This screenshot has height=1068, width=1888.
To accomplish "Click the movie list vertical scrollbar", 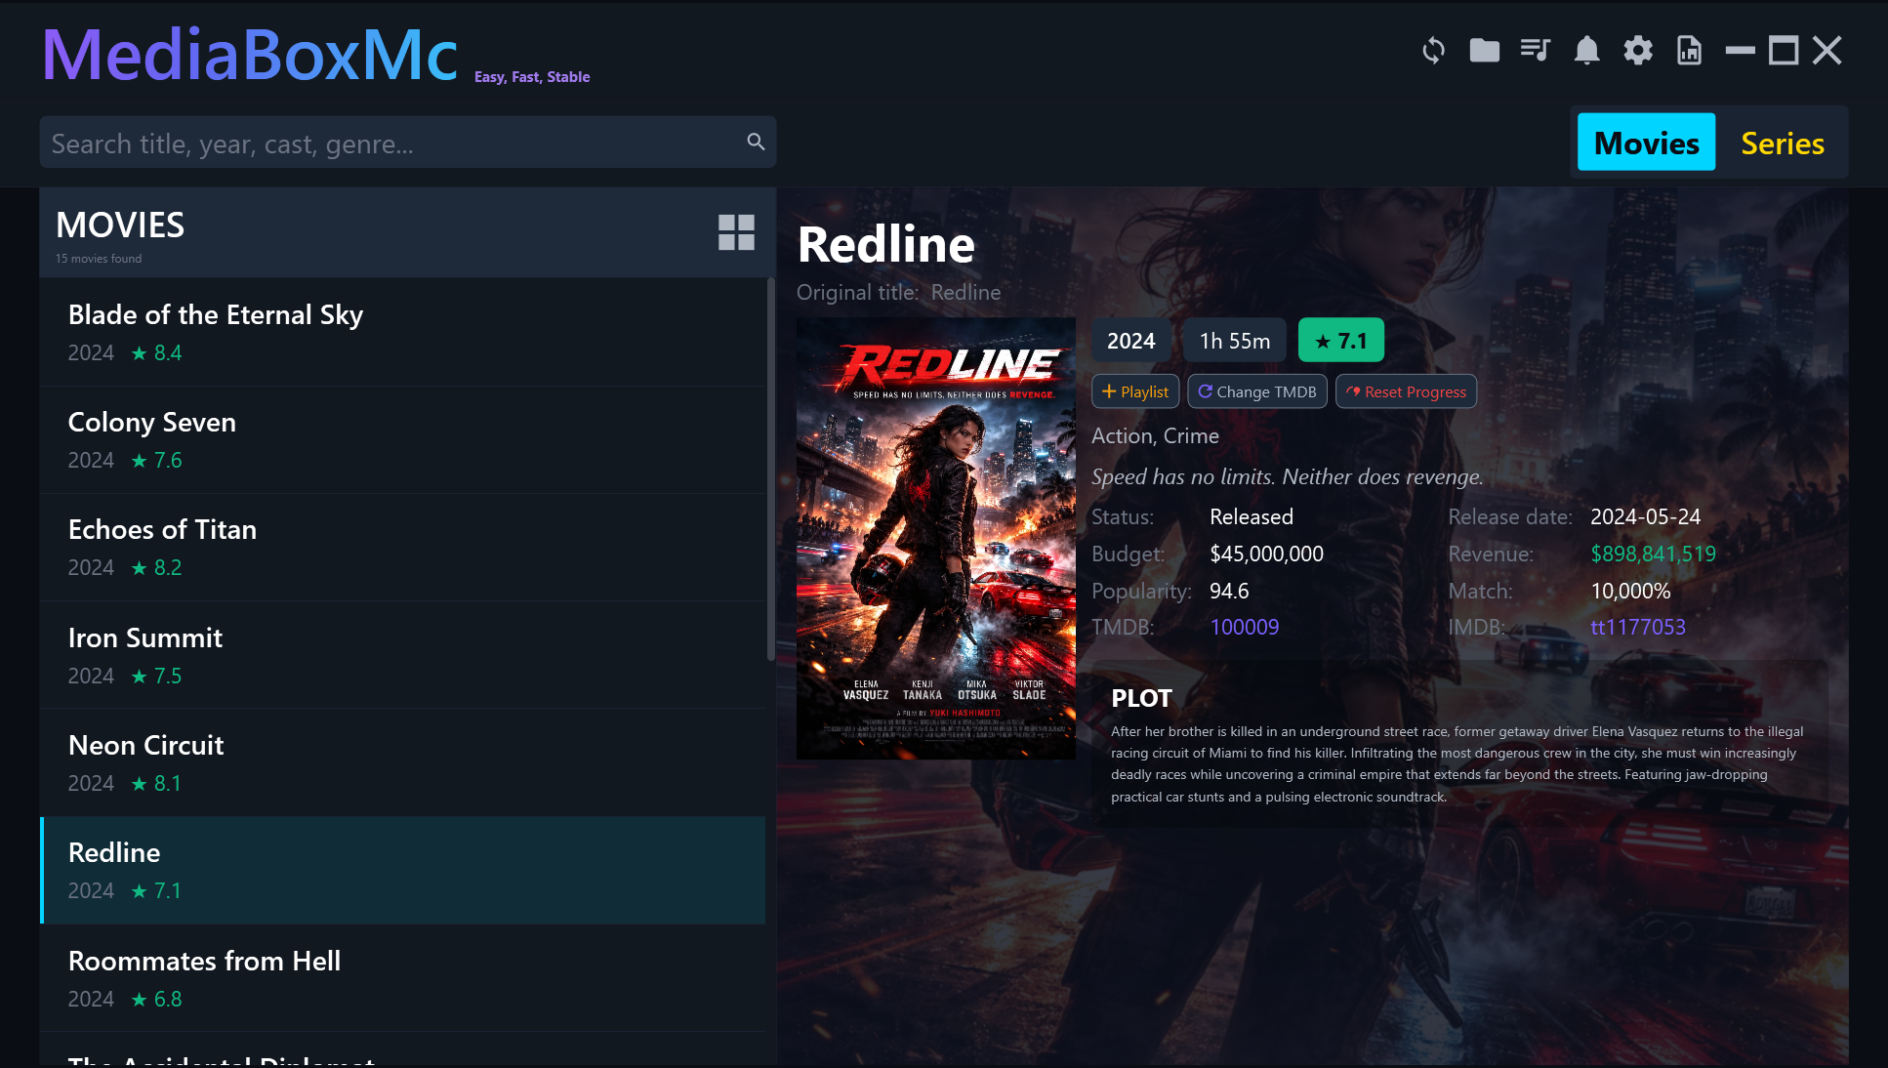I will pyautogui.click(x=770, y=469).
